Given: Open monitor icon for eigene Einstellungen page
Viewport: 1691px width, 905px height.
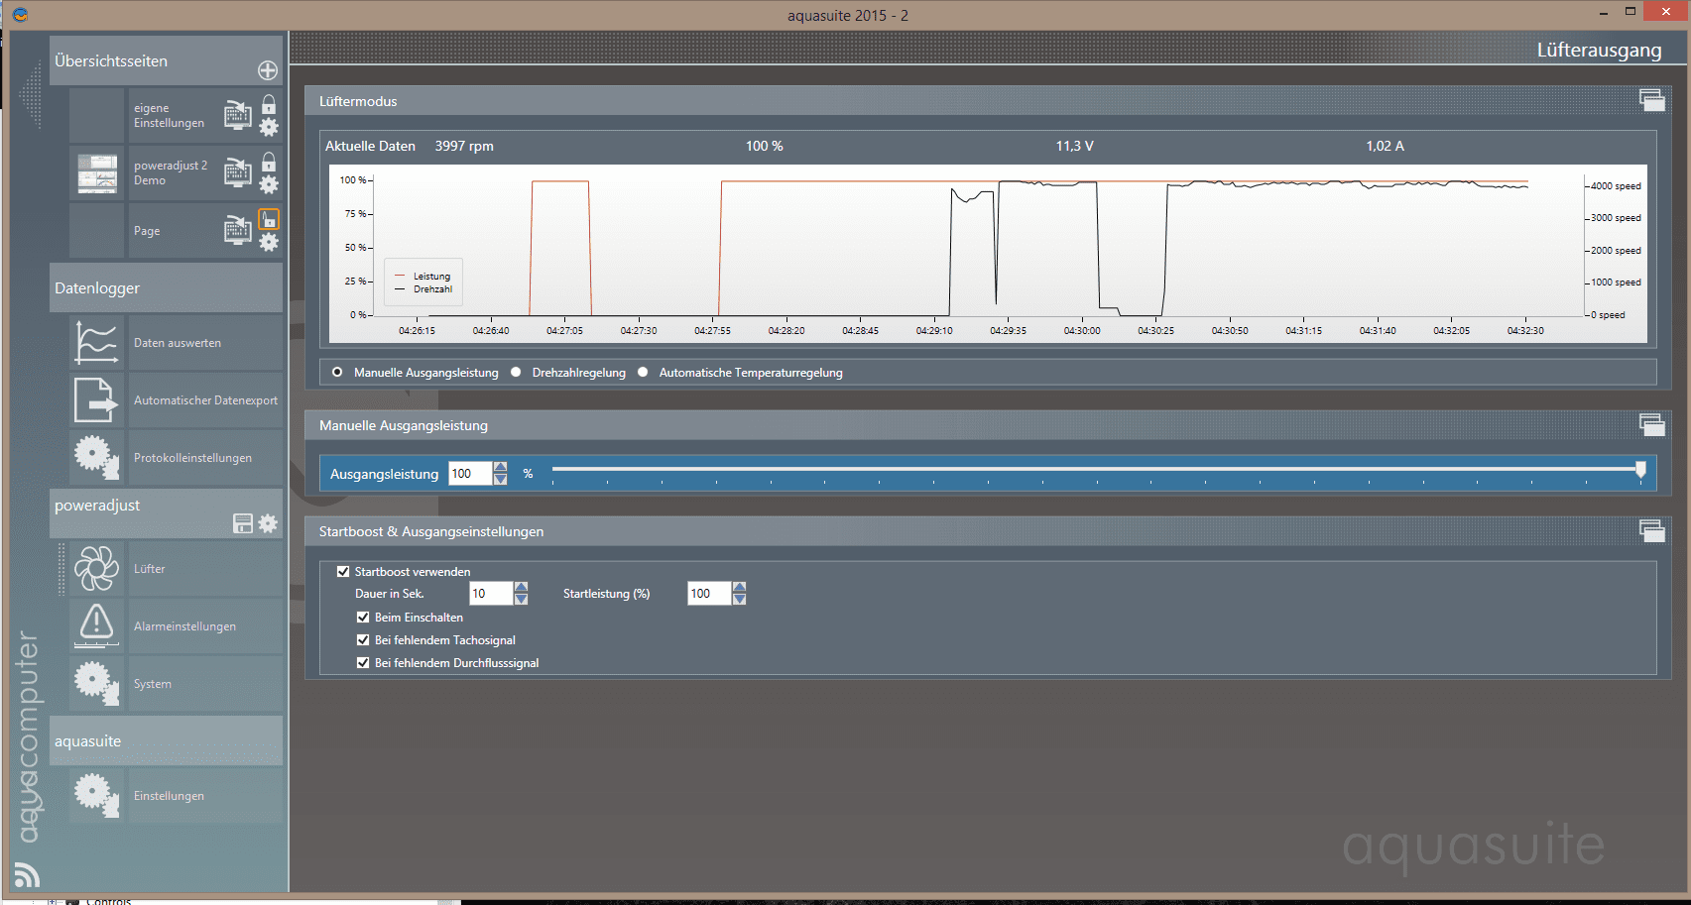Looking at the screenshot, I should tap(237, 114).
